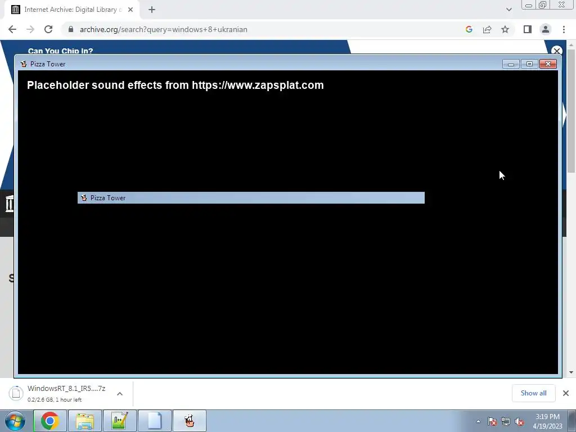Open Action Center flag icon

[x=492, y=421]
